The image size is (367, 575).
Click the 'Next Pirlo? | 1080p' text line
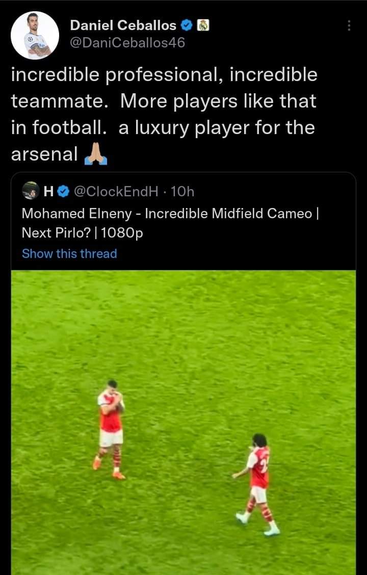point(82,233)
